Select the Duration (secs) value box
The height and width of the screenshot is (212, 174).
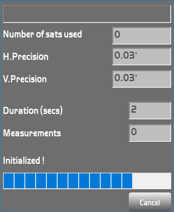150,111
